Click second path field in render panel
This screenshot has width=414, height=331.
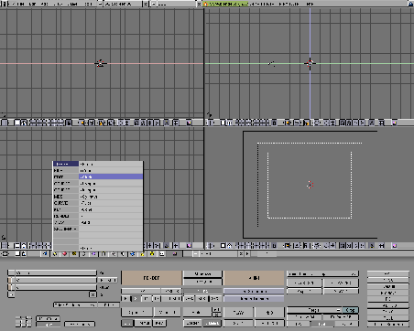point(56,280)
